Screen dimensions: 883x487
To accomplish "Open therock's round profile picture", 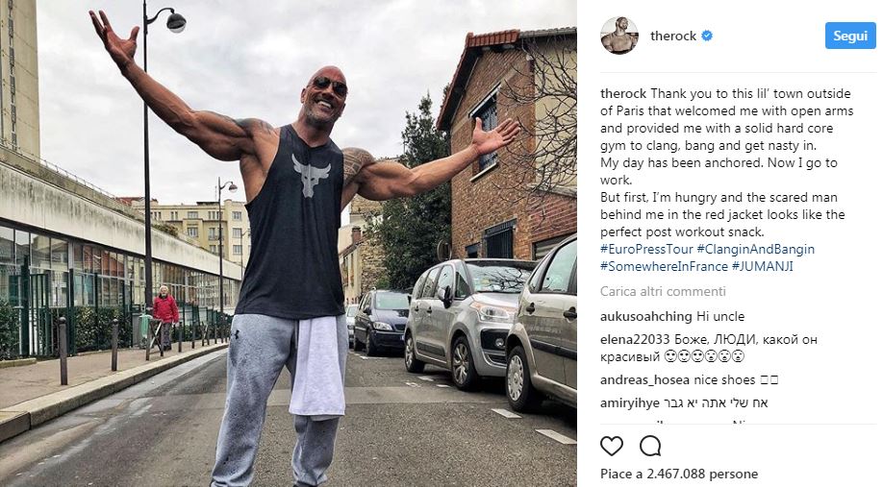I will 618,36.
